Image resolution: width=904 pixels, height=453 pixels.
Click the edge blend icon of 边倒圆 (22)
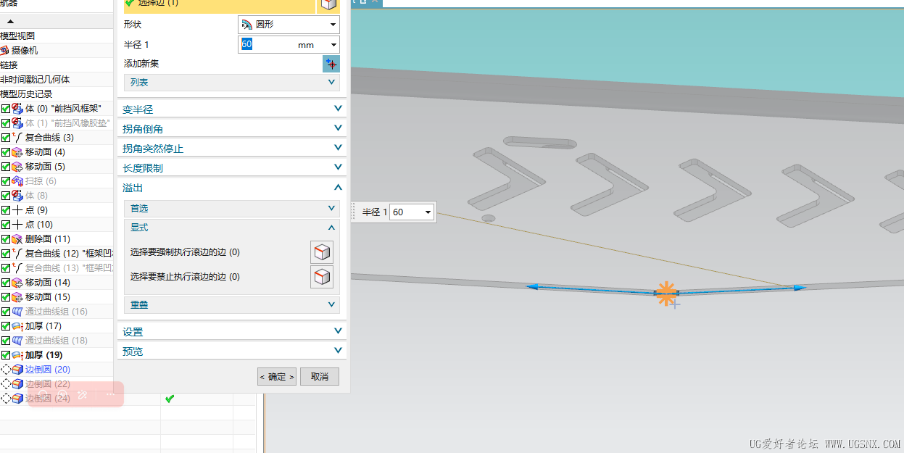tap(18, 384)
